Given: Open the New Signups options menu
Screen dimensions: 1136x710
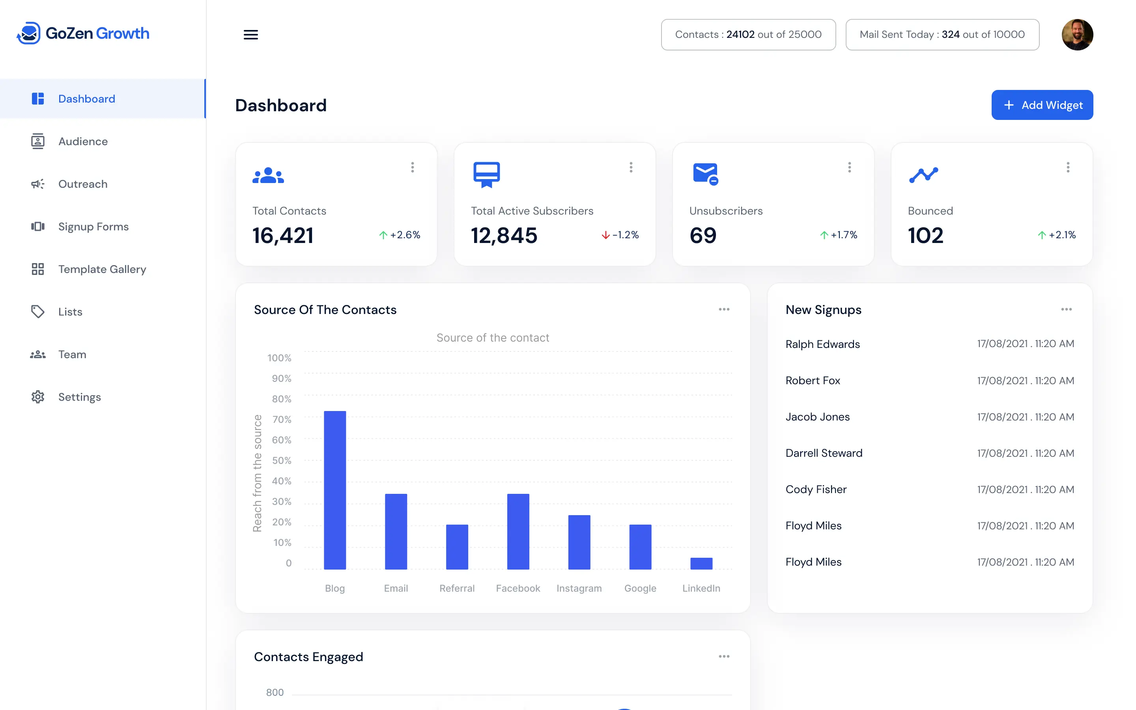Looking at the screenshot, I should 1066,309.
